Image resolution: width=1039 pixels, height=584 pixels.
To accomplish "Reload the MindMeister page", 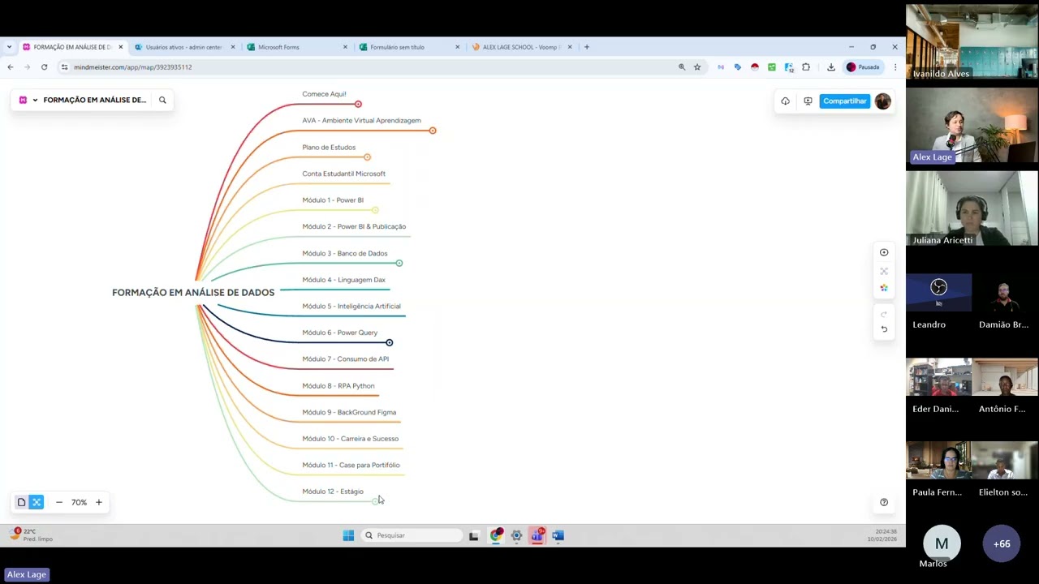I will point(44,67).
